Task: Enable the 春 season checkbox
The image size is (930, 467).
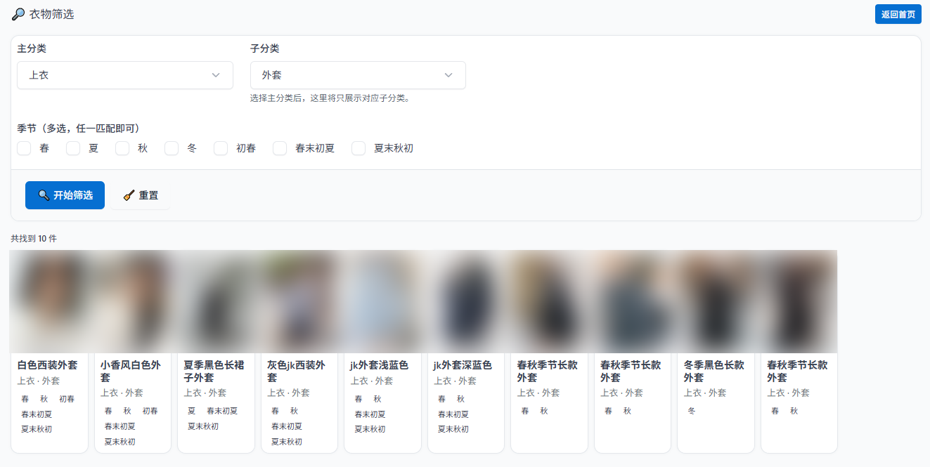Action: [x=23, y=148]
